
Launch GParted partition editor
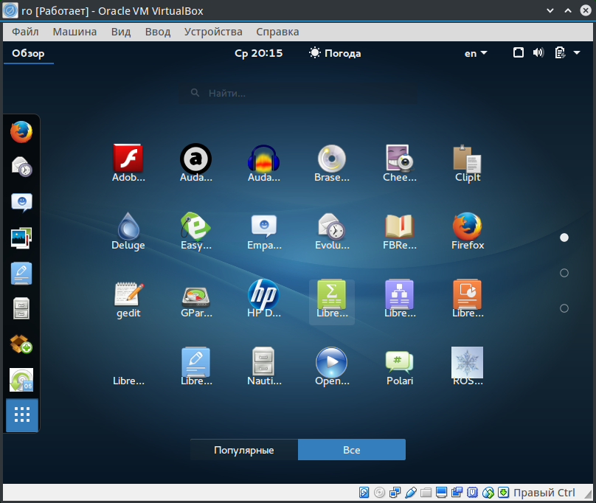tap(195, 299)
